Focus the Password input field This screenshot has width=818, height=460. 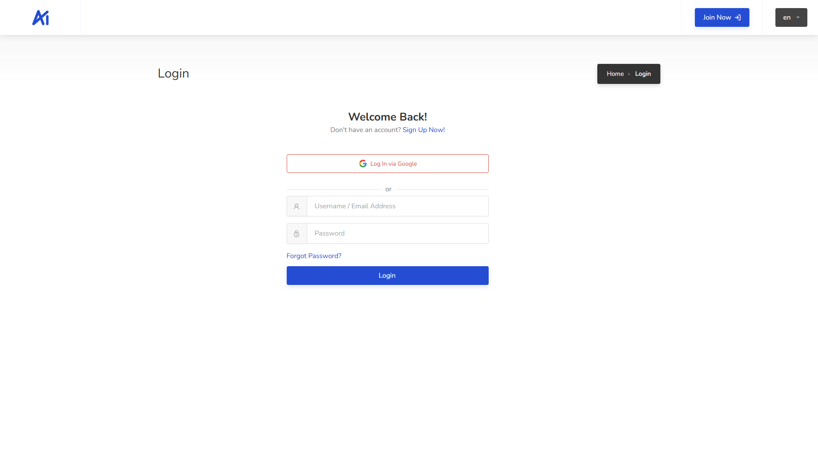click(x=397, y=233)
